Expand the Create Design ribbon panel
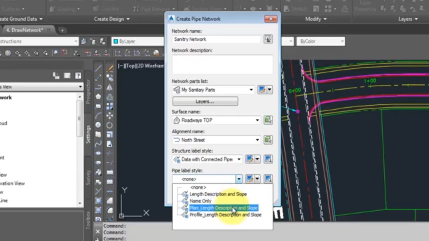The height and width of the screenshot is (241, 429). [x=112, y=19]
